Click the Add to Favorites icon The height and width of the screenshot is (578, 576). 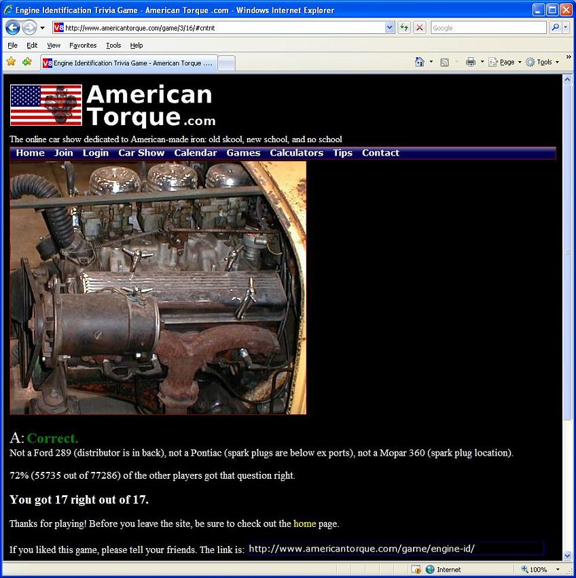tap(27, 62)
